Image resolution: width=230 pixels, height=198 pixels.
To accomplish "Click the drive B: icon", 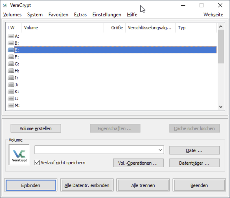I will 11,43.
